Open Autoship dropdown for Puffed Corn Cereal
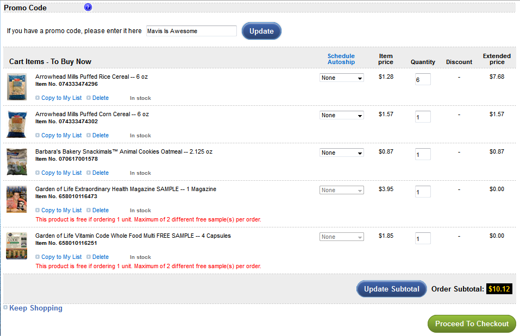 [341, 115]
